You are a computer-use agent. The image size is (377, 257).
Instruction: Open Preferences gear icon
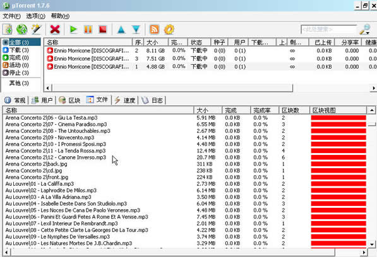click(x=169, y=30)
